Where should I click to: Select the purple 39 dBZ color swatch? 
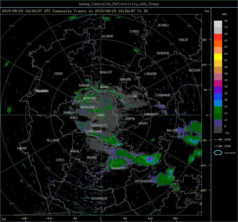pyautogui.click(x=218, y=90)
